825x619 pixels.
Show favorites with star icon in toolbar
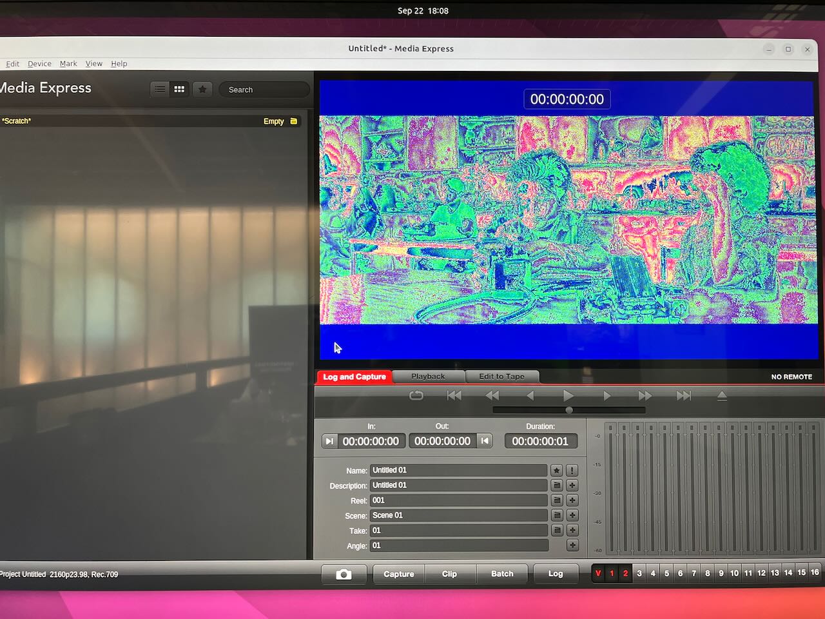[x=202, y=89]
